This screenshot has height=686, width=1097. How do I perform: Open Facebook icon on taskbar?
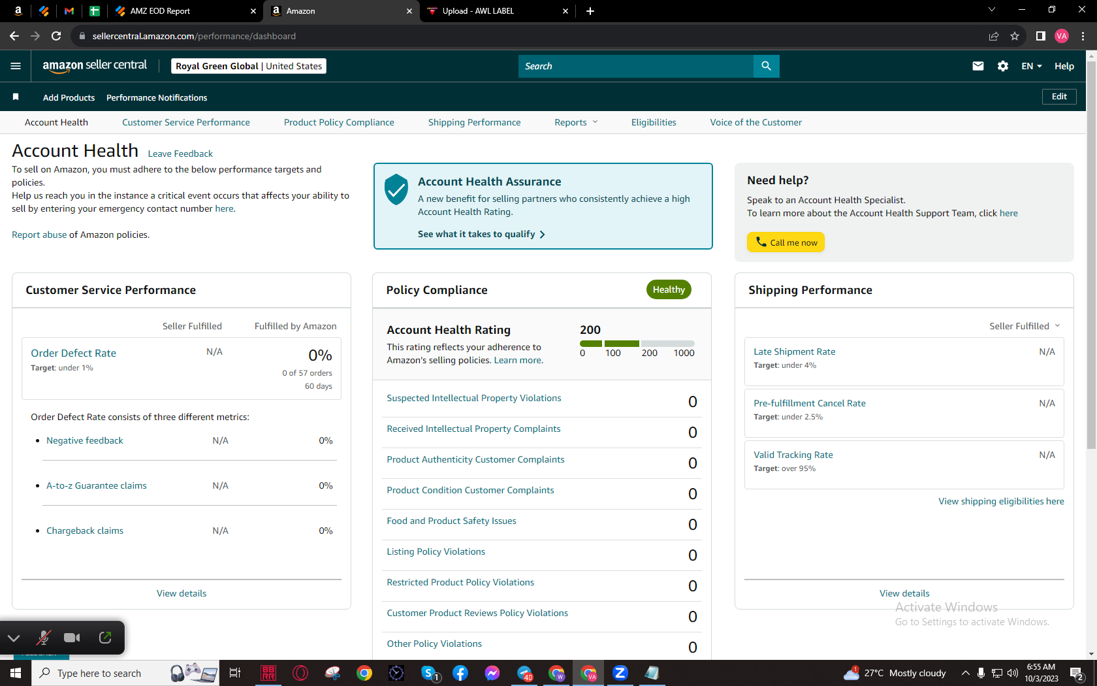(x=460, y=673)
